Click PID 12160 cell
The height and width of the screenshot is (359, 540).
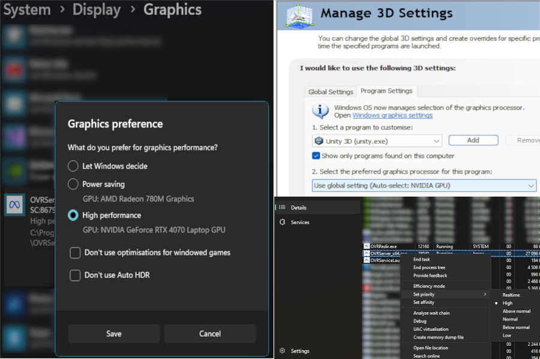[423, 246]
